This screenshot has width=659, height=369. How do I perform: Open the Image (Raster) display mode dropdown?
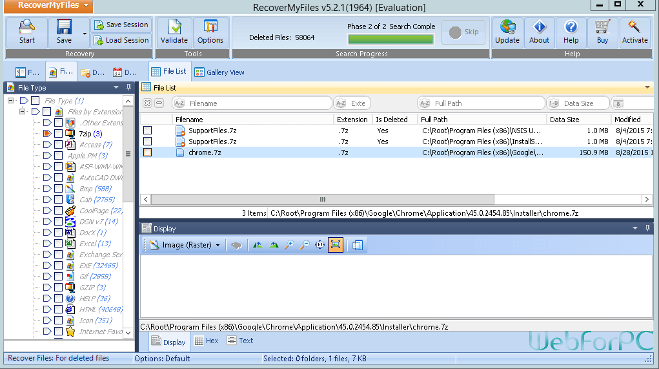(x=218, y=246)
